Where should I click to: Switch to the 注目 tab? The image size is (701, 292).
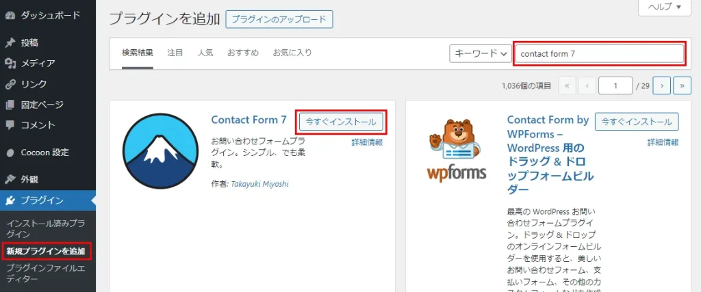click(175, 53)
